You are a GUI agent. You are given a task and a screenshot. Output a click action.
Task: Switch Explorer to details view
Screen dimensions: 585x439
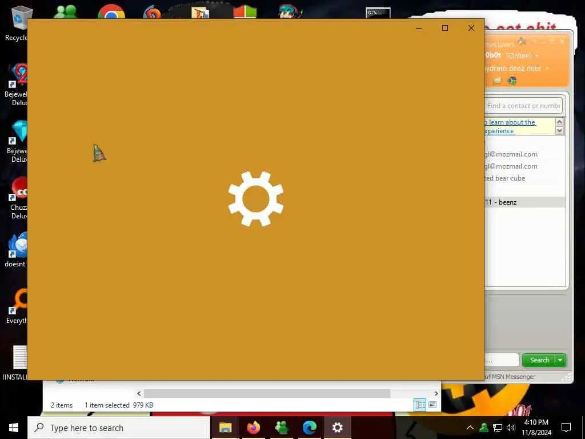(420, 405)
